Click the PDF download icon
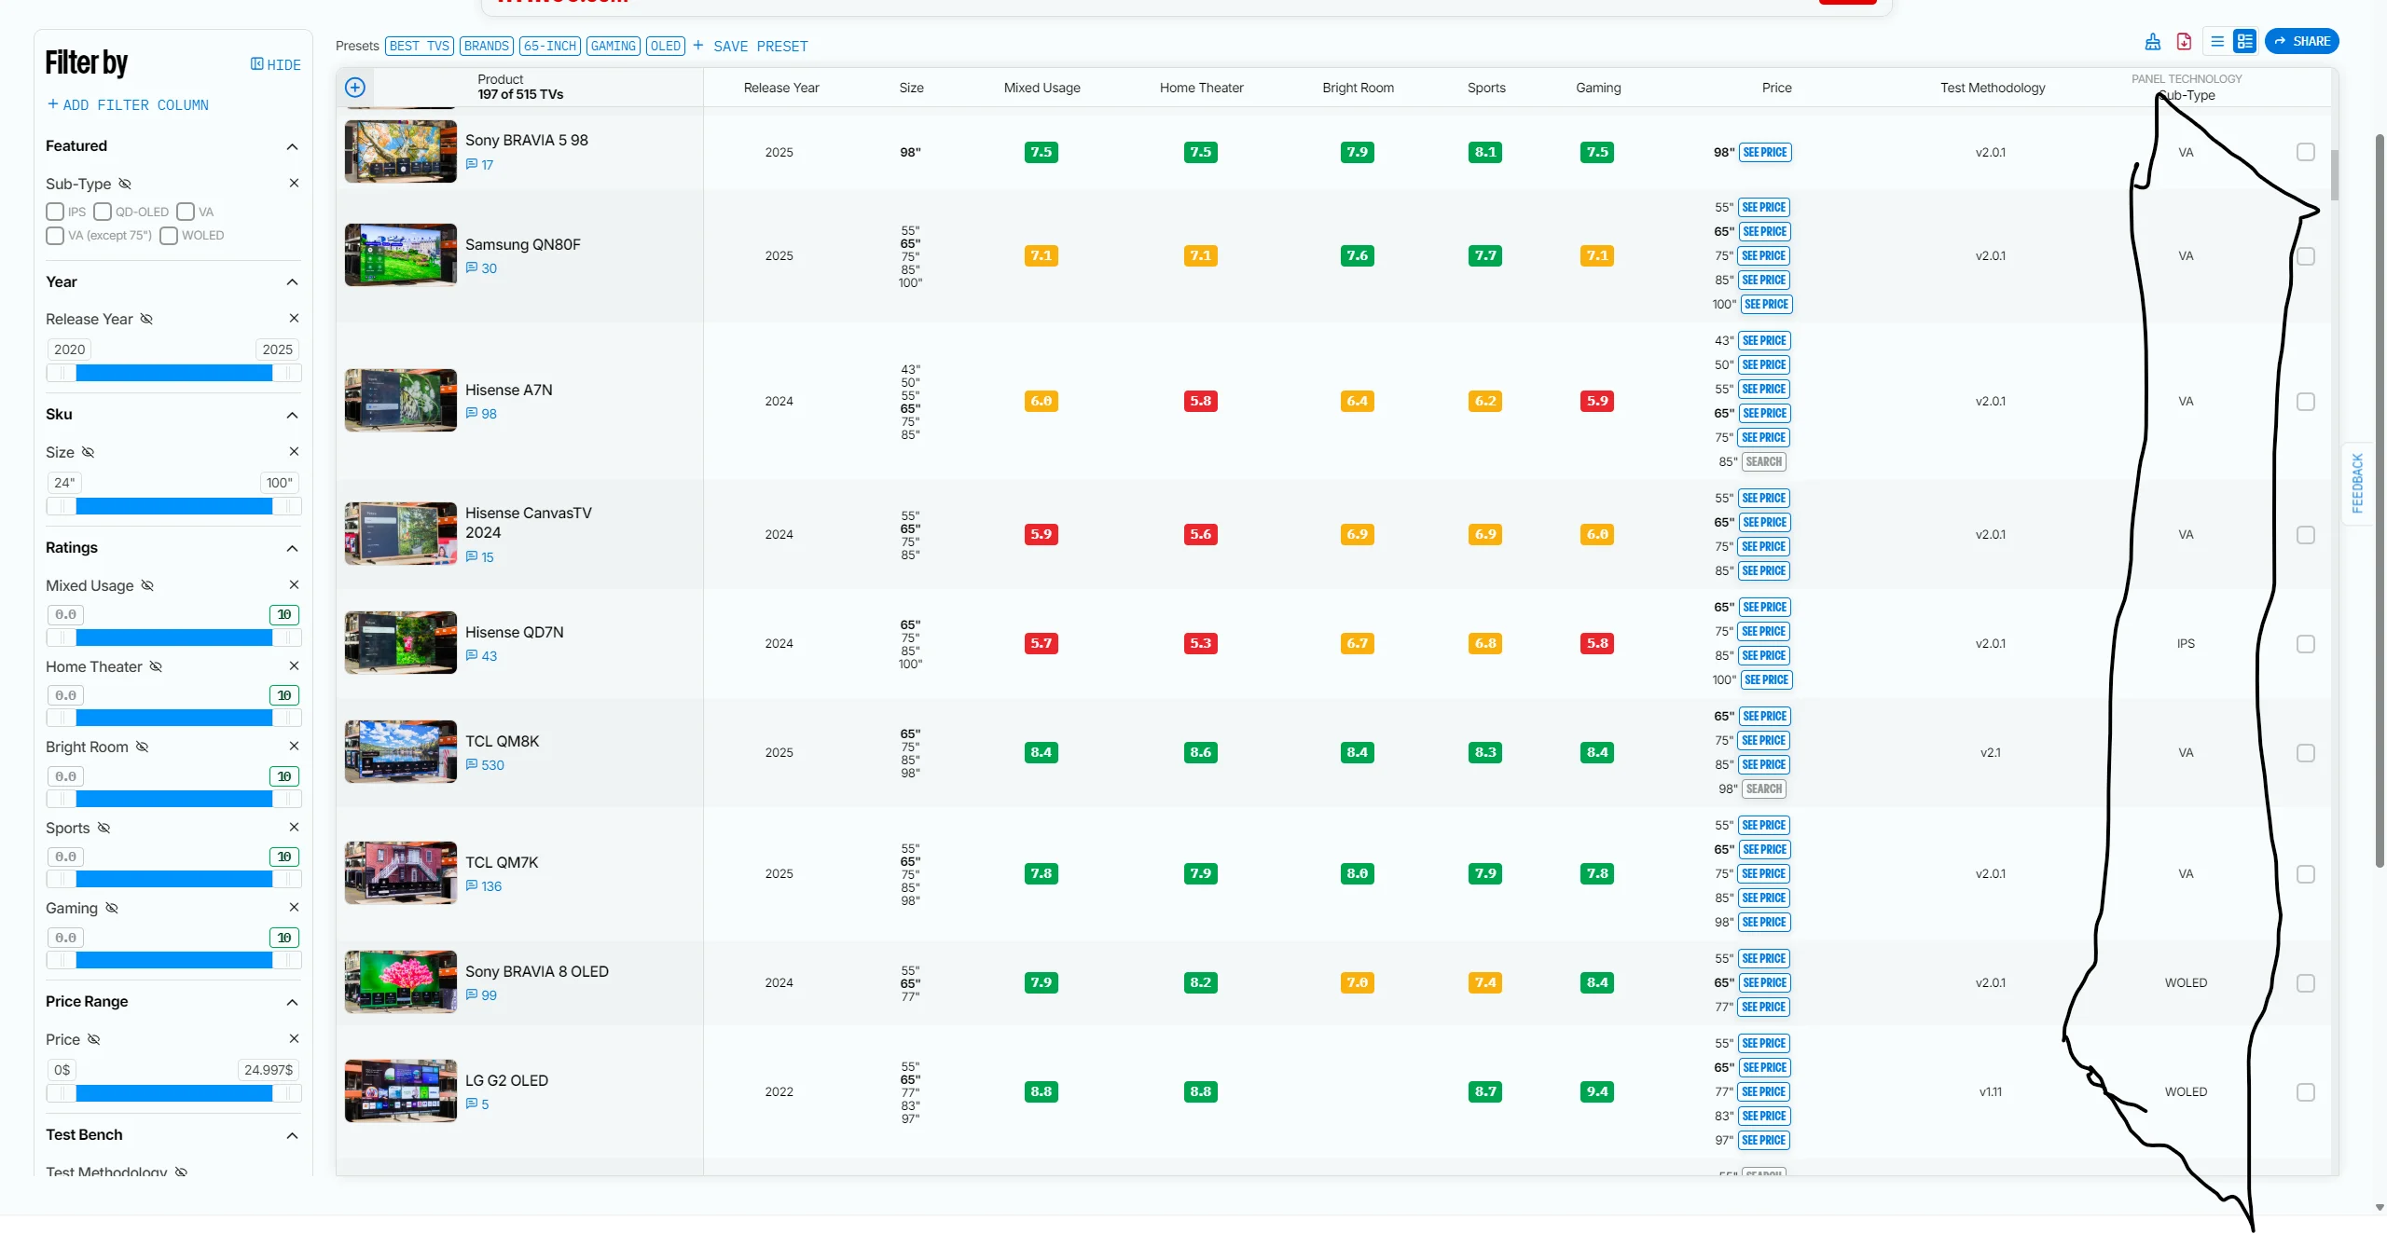This screenshot has height=1234, width=2387. coord(2184,41)
